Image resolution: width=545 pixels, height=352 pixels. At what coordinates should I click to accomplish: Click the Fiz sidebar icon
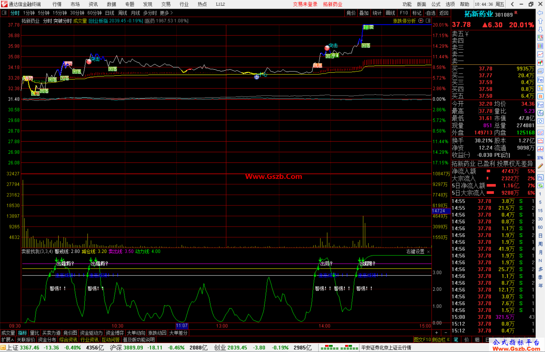pos(540,105)
